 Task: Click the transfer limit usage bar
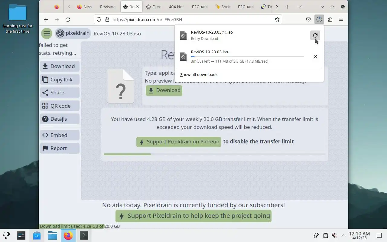click(214, 154)
